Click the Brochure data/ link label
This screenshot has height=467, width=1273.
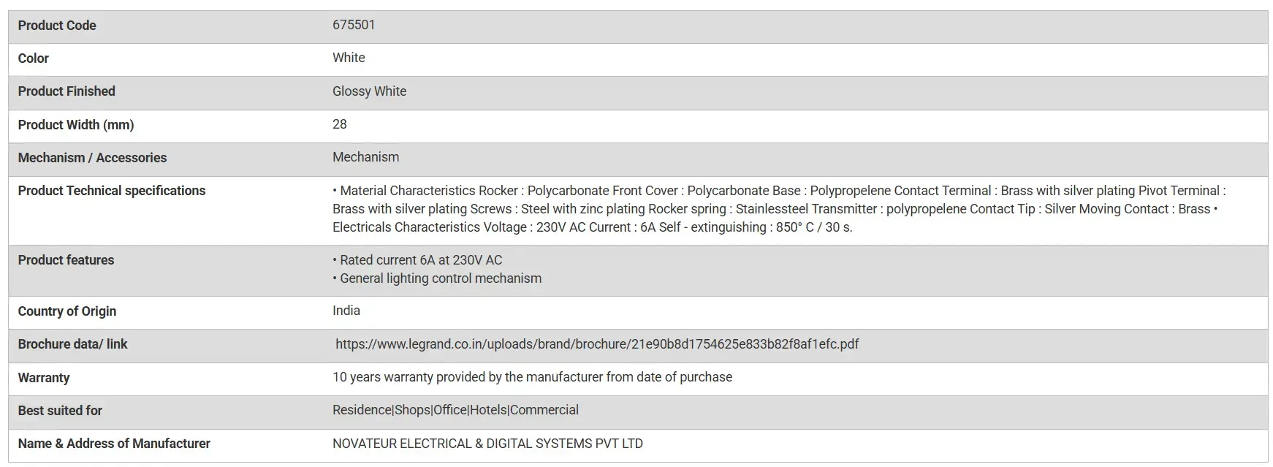pyautogui.click(x=72, y=344)
